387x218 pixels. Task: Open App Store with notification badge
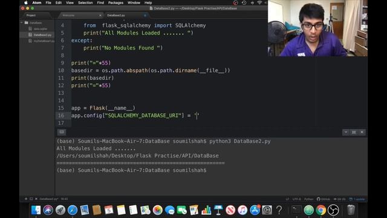pyautogui.click(x=255, y=210)
